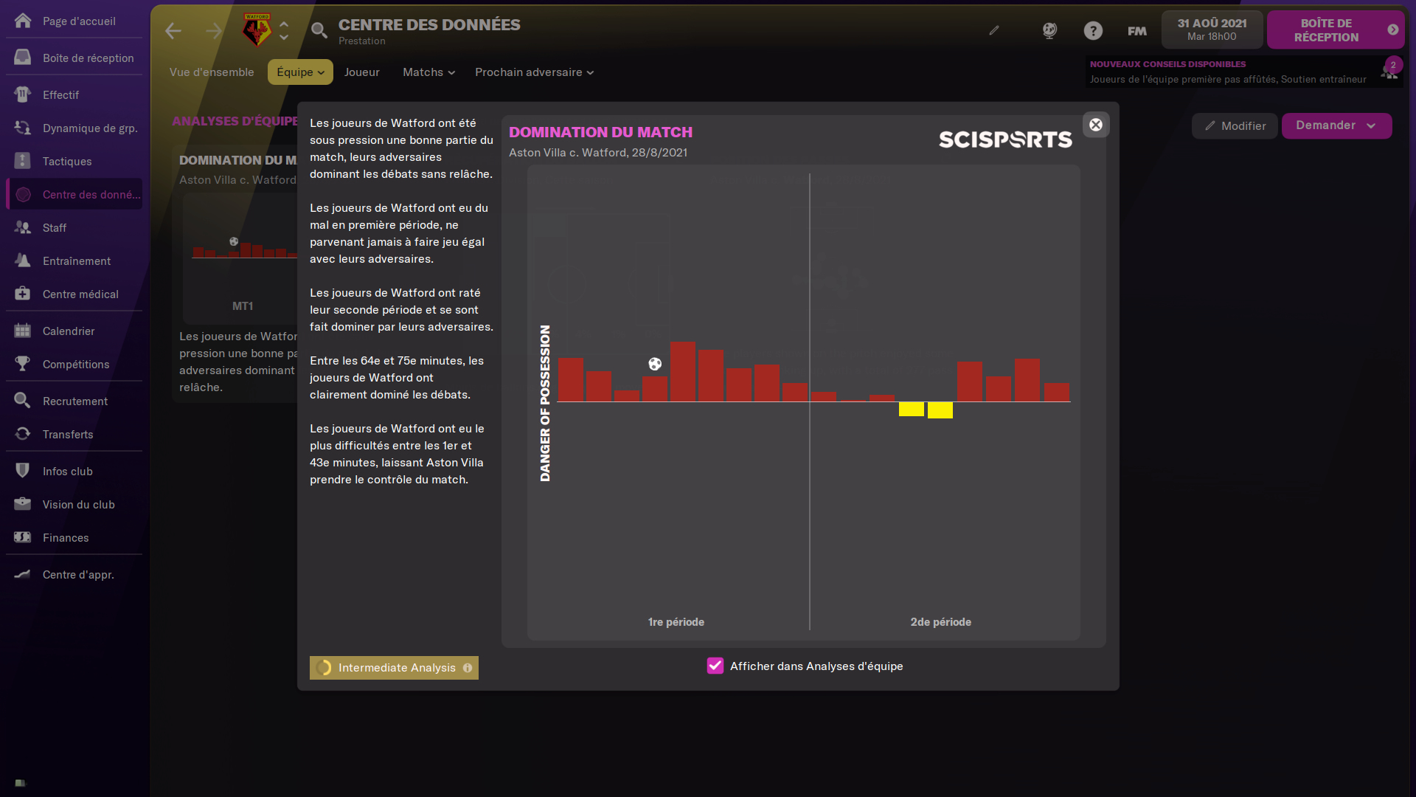Screen dimensions: 1416x797
Task: Open Calendrier section
Action: click(74, 331)
